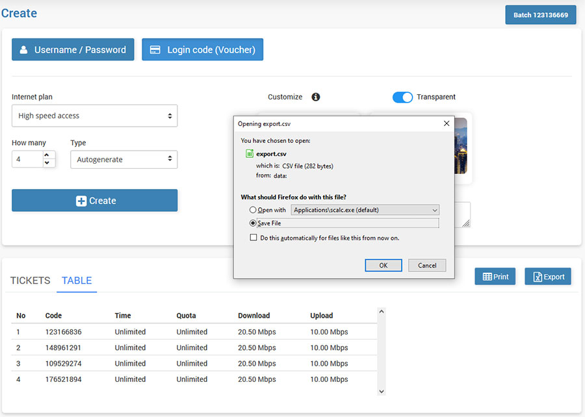Click the resize handle icon of the text area
This screenshot has width=585, height=417.
pos(465,223)
